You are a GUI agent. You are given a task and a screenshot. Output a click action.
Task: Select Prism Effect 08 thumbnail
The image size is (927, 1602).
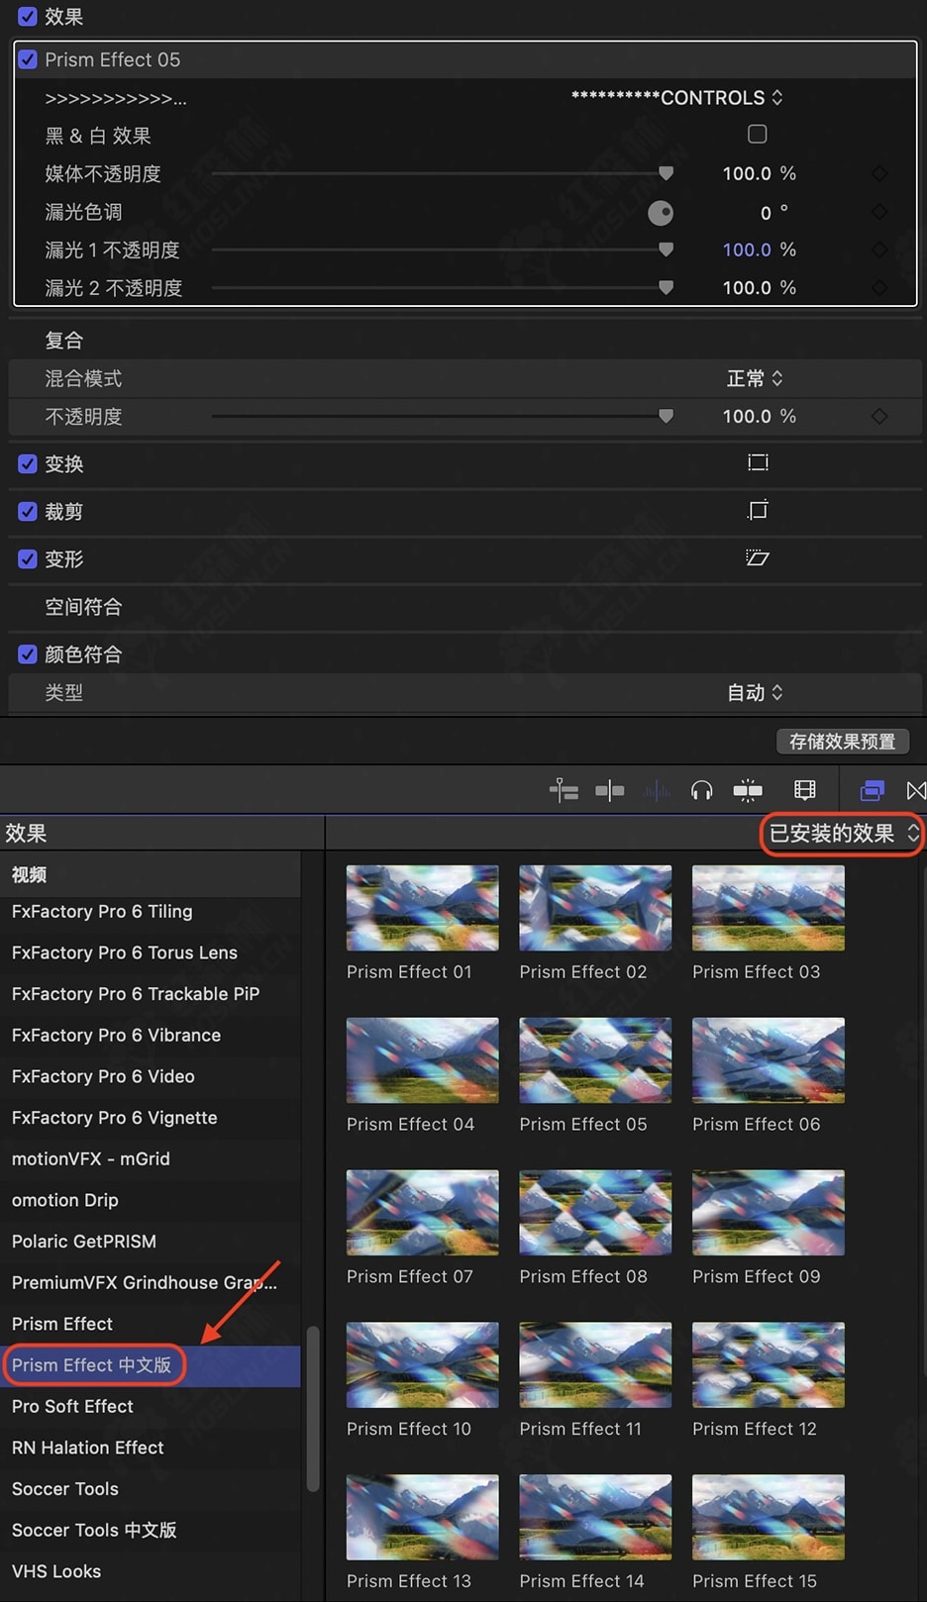pos(595,1213)
